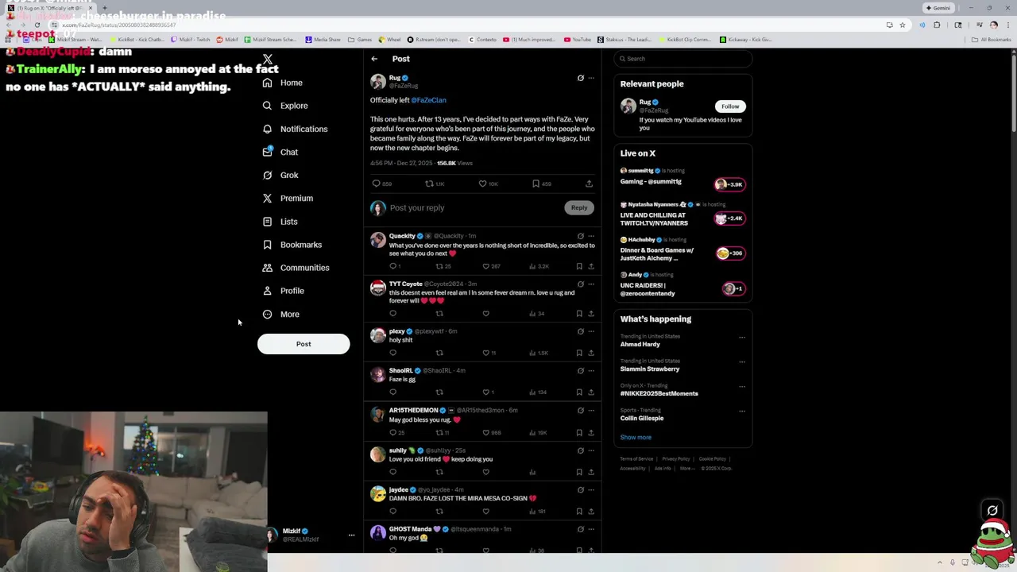Follow Rug in Relevant people
The height and width of the screenshot is (572, 1017).
(x=729, y=106)
